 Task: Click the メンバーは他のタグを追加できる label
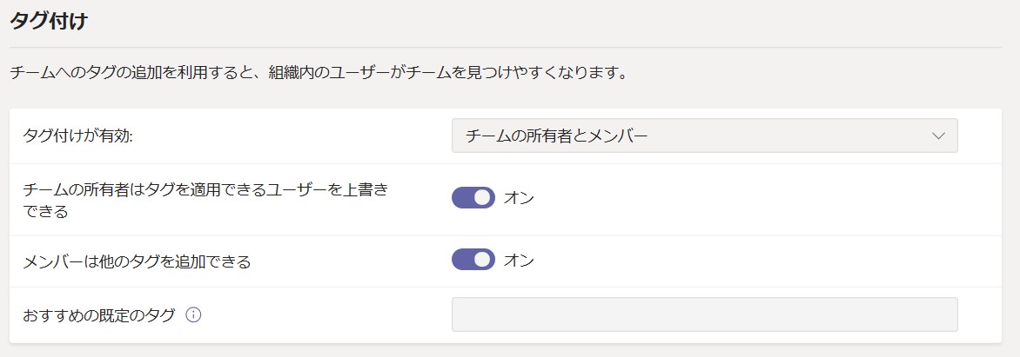coord(137,261)
